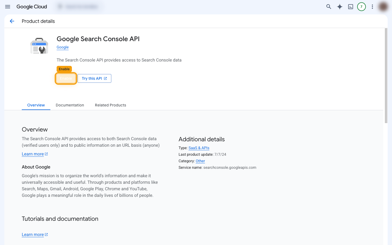Activate Cloud Shell terminal icon
This screenshot has height=245, width=392.
(351, 7)
